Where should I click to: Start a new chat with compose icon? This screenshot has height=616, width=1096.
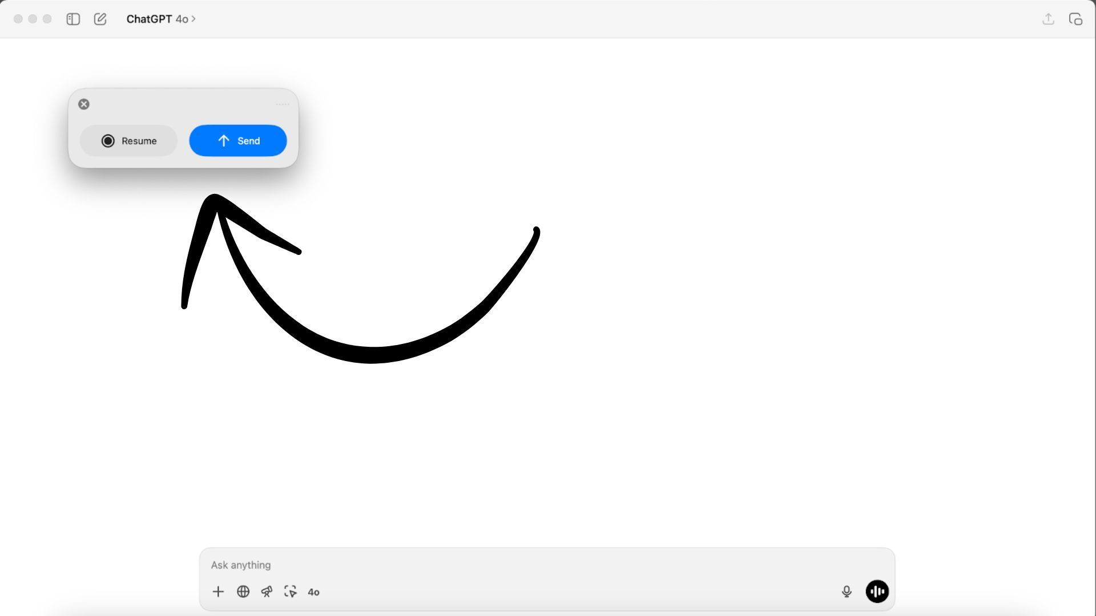click(x=100, y=19)
